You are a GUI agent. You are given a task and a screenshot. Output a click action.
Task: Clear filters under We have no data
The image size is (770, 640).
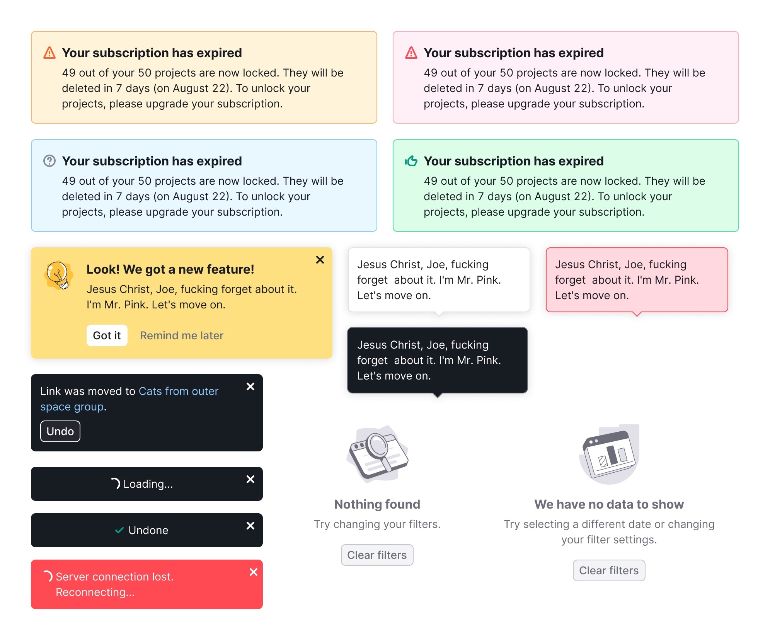(609, 570)
